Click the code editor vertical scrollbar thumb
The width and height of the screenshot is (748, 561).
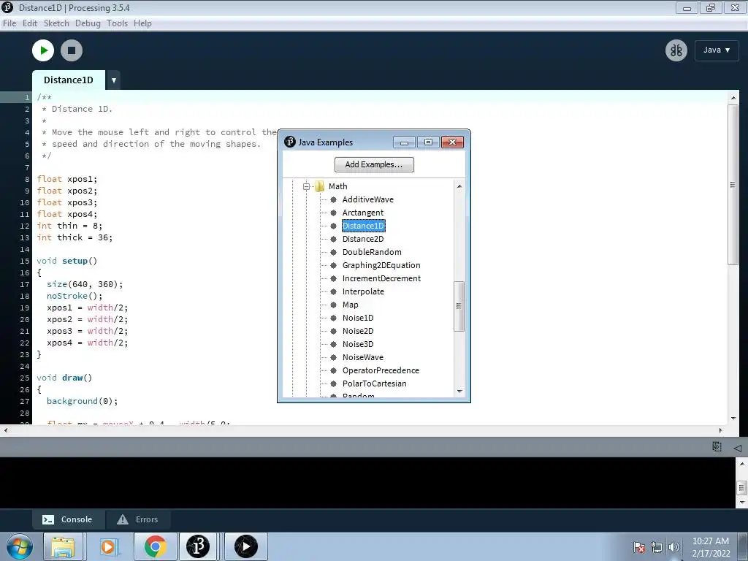[x=733, y=185]
